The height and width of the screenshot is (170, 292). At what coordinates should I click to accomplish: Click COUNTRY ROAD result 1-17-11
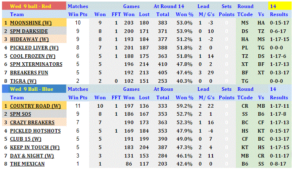coord(279,106)
